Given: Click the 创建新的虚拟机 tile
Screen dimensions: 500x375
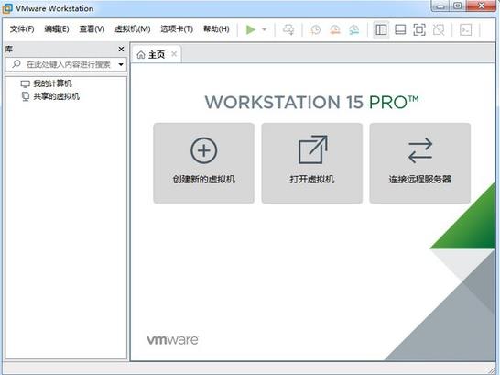Looking at the screenshot, I should (x=204, y=163).
